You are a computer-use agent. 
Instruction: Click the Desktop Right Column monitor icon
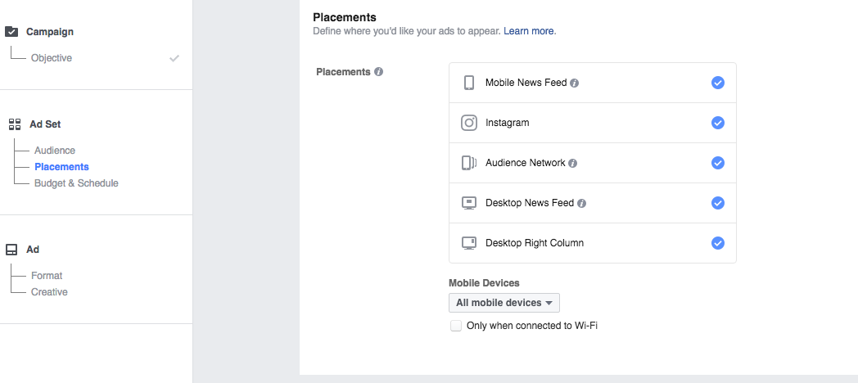(469, 243)
